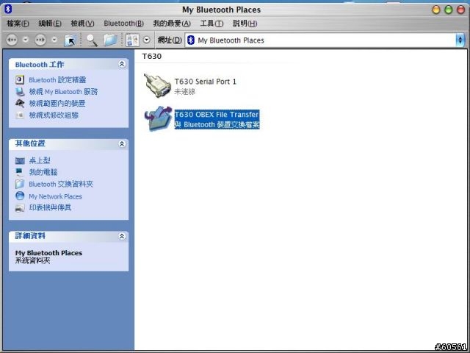Click the Back navigation arrow button
Image resolution: width=470 pixels, height=353 pixels.
(12, 40)
